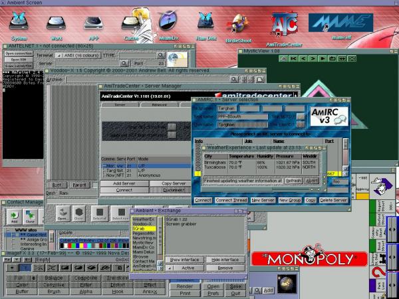This screenshot has height=299, width=399.
Task: Click MysticView first-image button
Action: (x=293, y=58)
